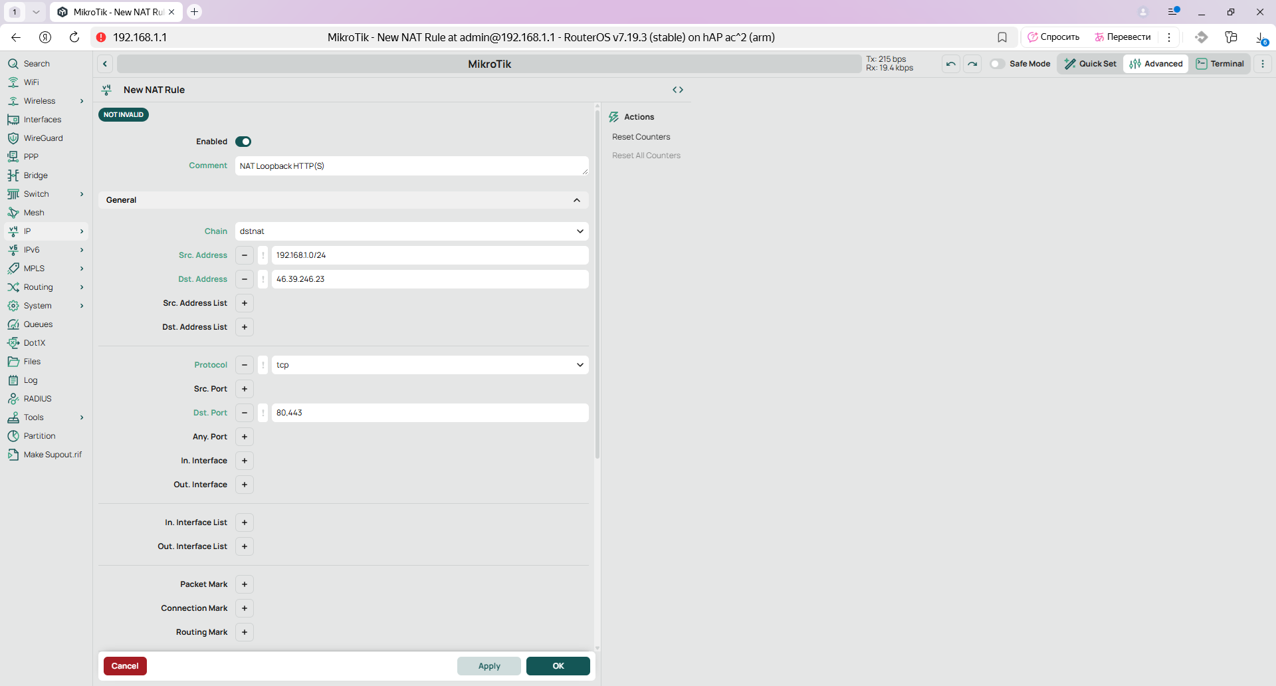
Task: Open the Protocol tcp dropdown
Action: (x=430, y=365)
